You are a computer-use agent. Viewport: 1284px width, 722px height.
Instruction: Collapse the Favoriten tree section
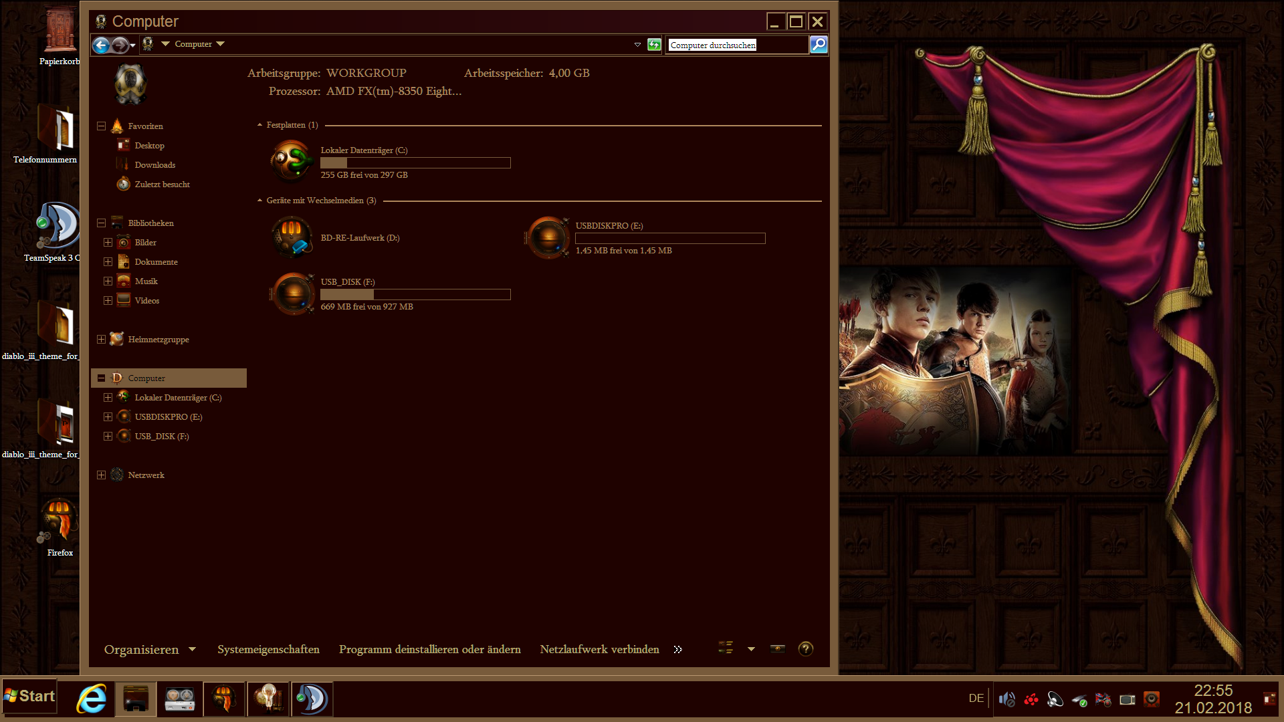click(101, 126)
